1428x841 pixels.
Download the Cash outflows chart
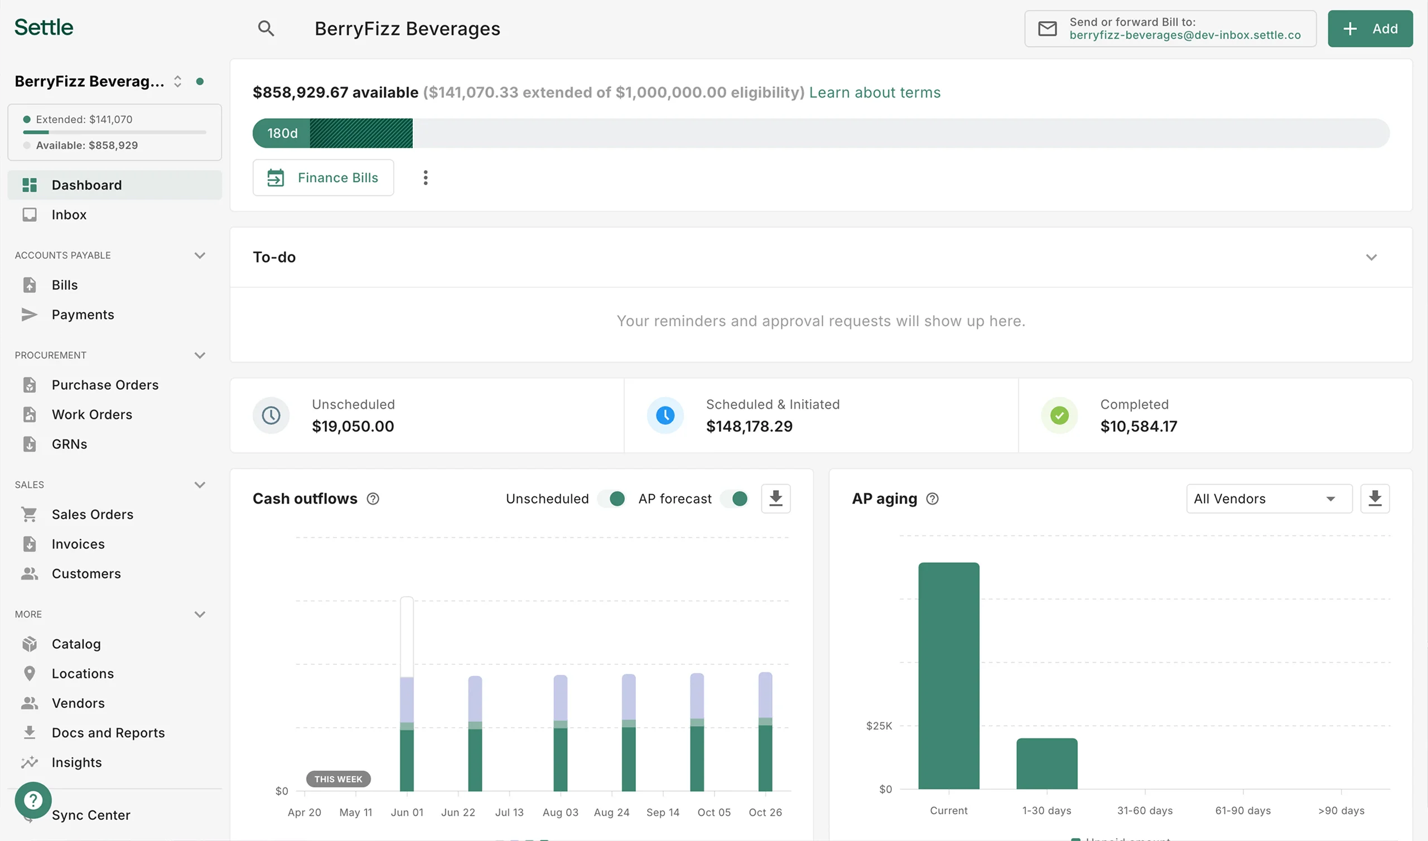point(776,499)
